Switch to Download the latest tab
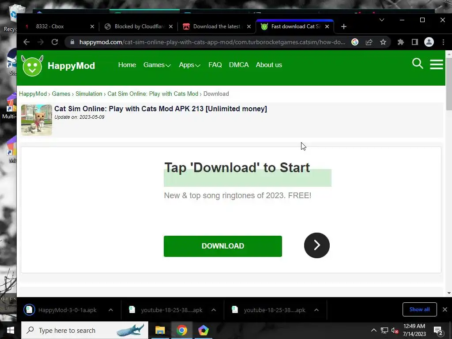This screenshot has width=452, height=339. pos(216,26)
